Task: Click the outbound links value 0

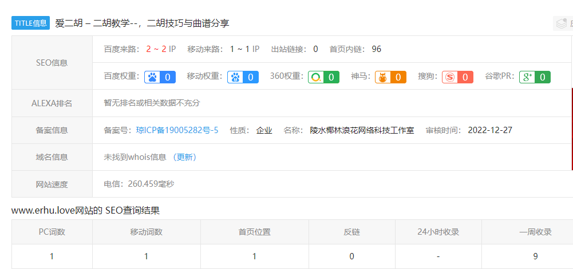Action: tap(316, 49)
